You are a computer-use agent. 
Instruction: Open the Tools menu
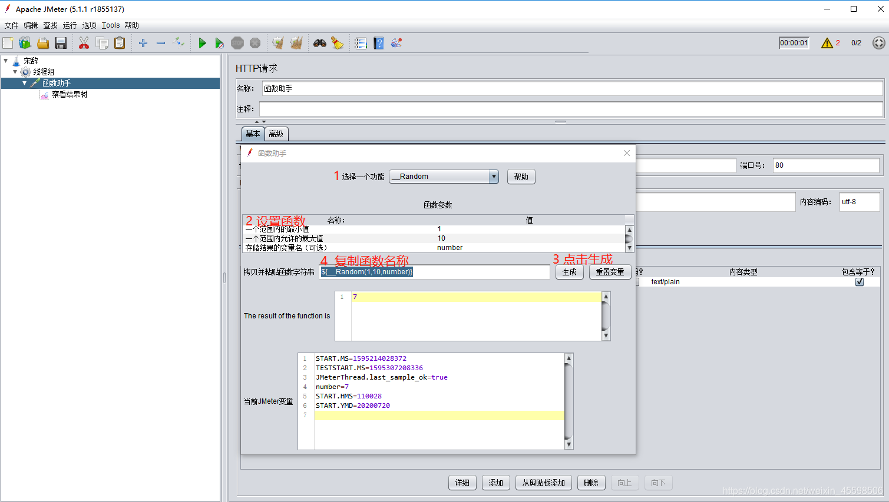(111, 25)
